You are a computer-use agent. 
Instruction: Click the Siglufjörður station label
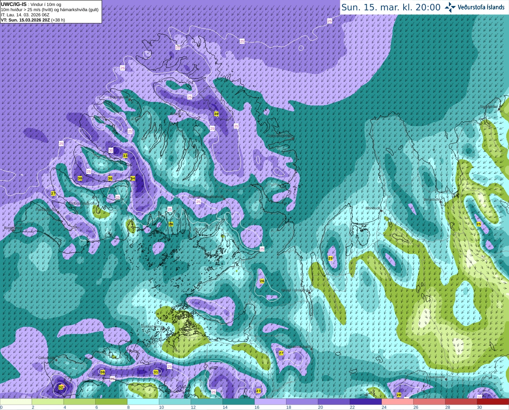(x=490, y=107)
